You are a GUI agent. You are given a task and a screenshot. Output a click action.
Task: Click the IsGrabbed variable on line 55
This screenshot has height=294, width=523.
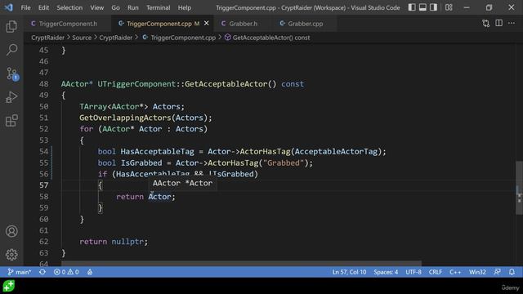(141, 163)
